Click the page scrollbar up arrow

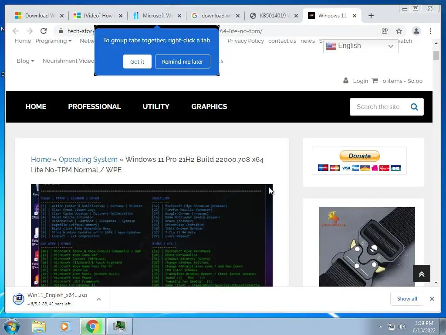[x=436, y=43]
